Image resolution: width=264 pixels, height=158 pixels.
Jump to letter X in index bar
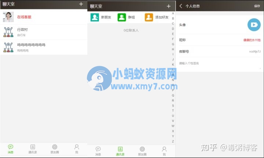point(173,131)
